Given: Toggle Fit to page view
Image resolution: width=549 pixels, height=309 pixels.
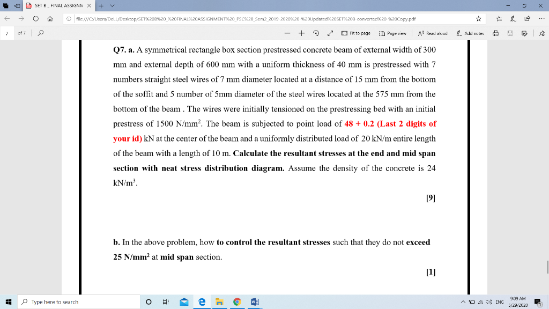Looking at the screenshot, I should pos(355,33).
